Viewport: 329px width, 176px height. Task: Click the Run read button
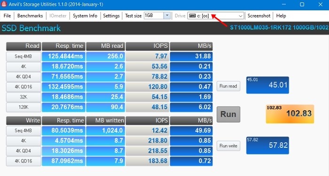[228, 86]
